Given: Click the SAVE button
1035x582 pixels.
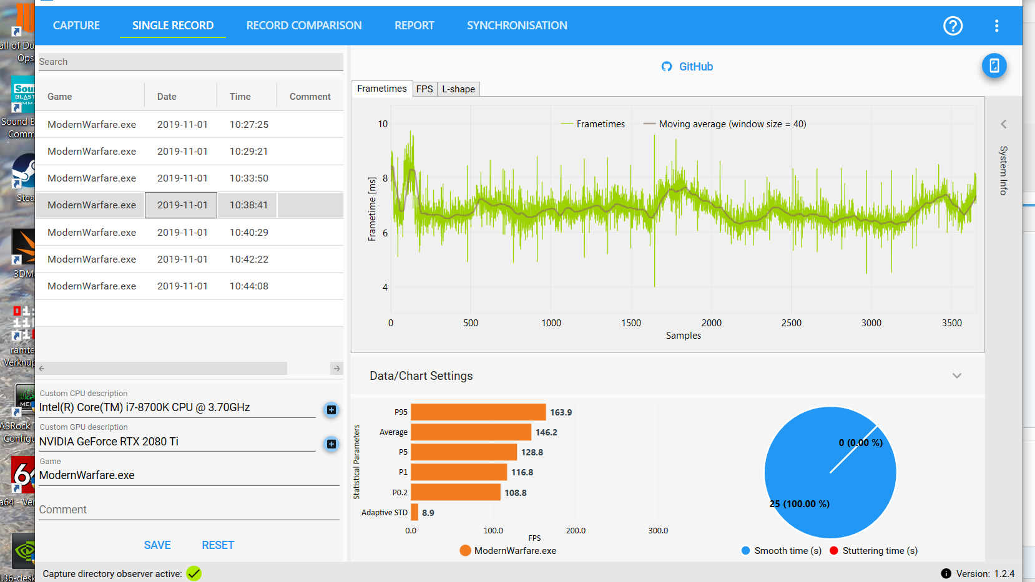Looking at the screenshot, I should (x=157, y=545).
